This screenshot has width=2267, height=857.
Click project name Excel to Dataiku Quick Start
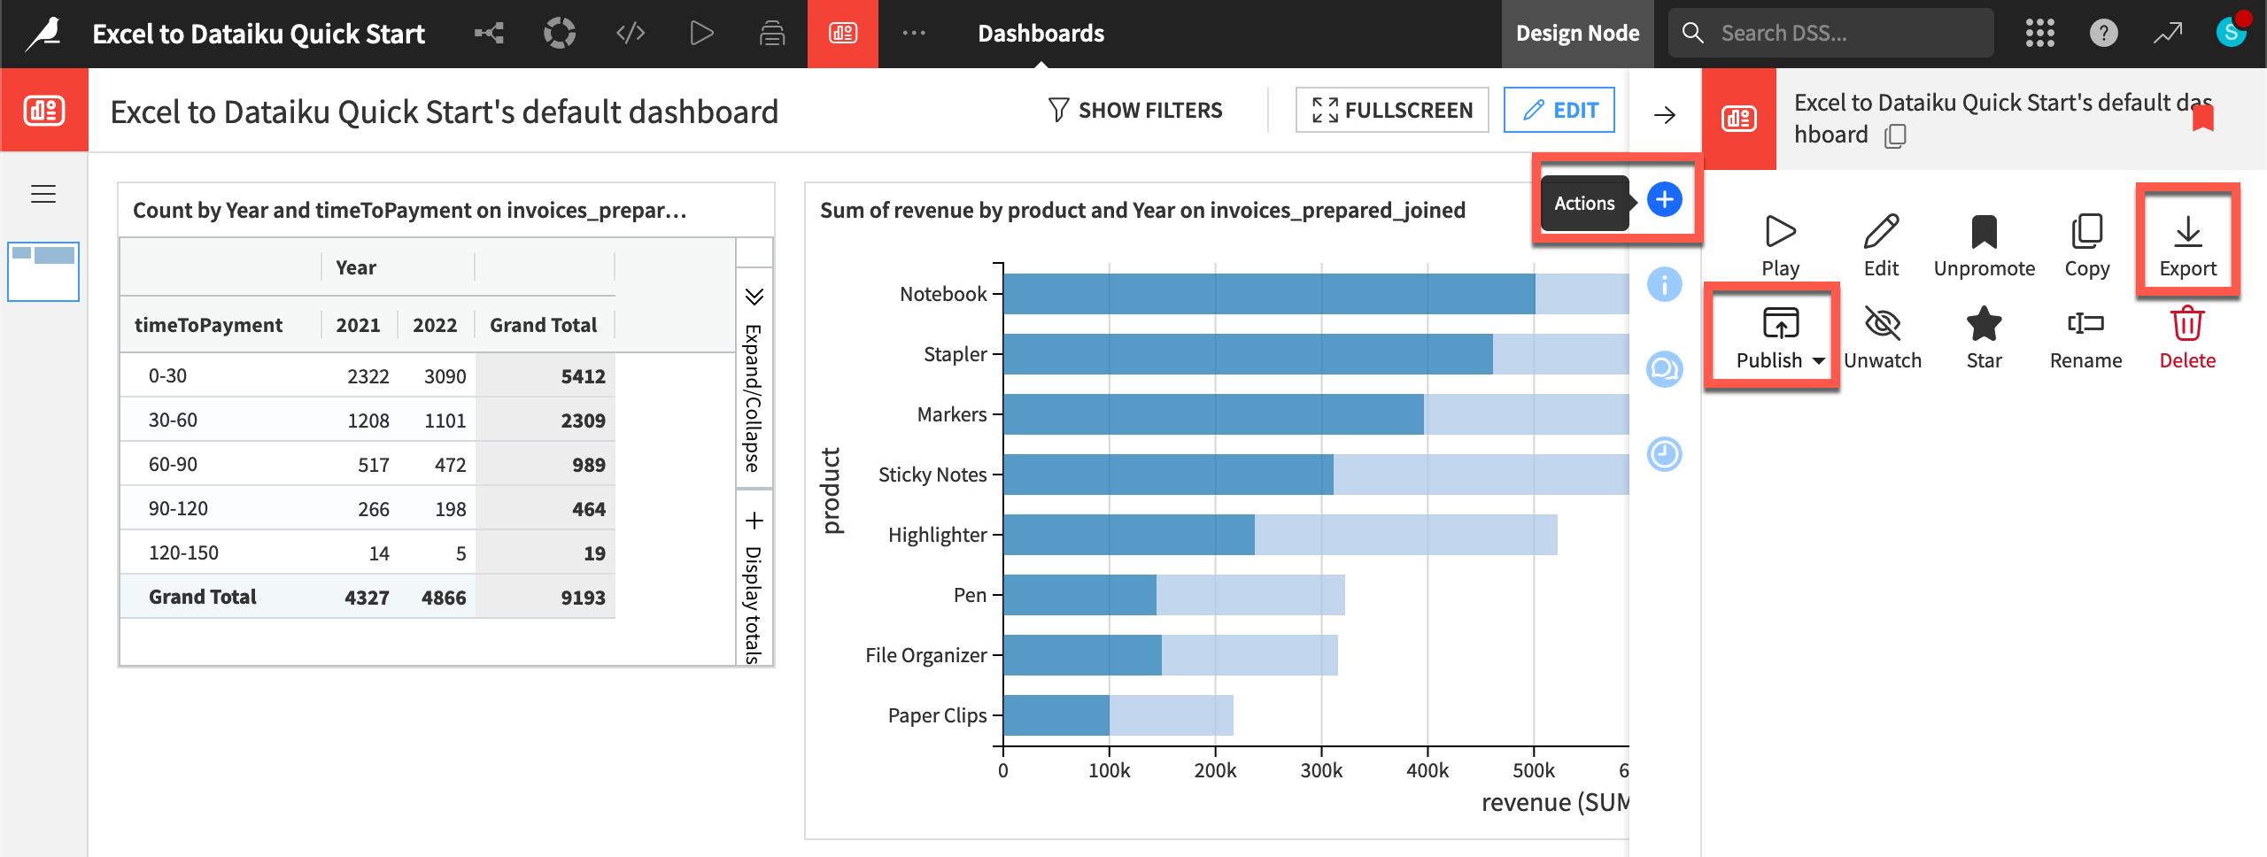coord(259,34)
